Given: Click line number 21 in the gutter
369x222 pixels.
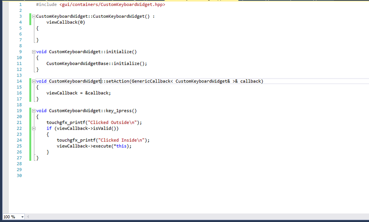Looking at the screenshot, I should [19, 123].
